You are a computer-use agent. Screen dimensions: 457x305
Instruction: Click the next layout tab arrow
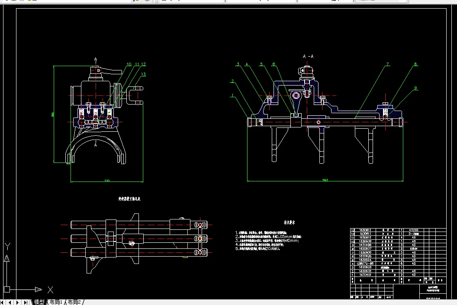click(x=17, y=302)
